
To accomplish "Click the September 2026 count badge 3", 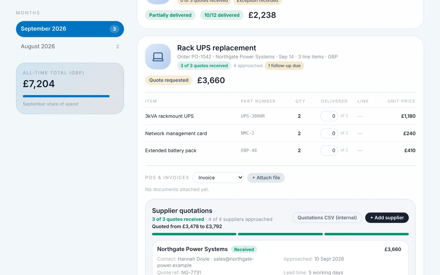I will tap(114, 29).
